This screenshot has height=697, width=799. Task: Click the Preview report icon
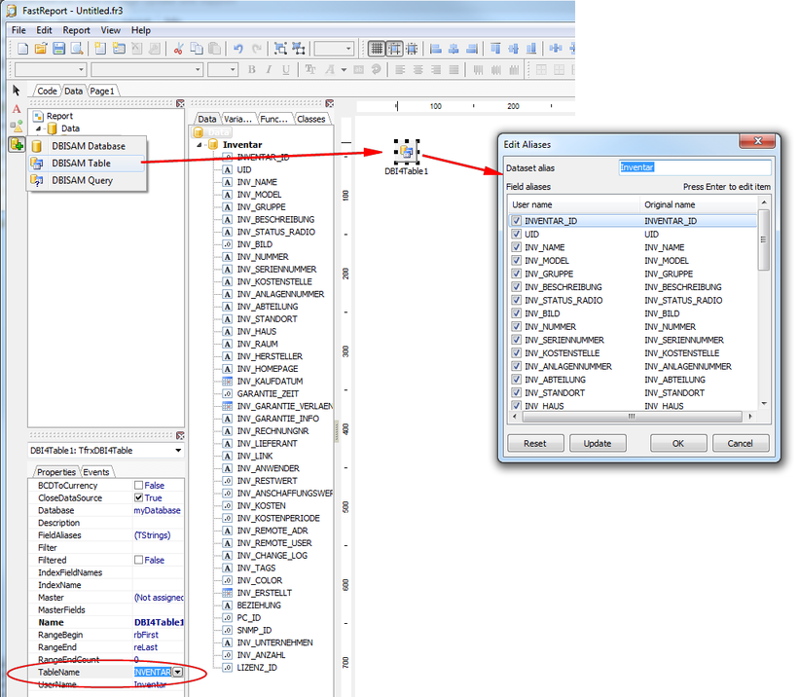(x=77, y=49)
